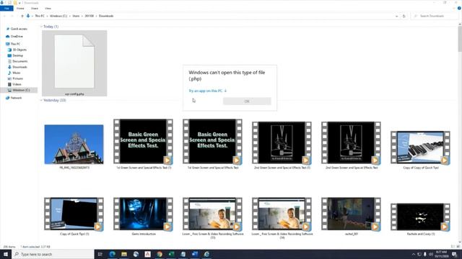Click Windows (C:) in the address path

pos(58,16)
